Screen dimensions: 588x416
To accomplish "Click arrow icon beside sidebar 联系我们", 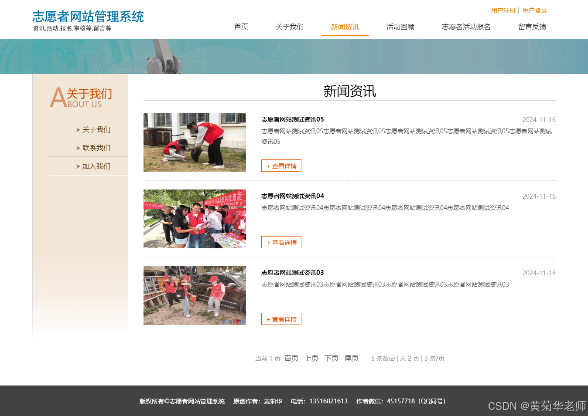I will [x=78, y=148].
